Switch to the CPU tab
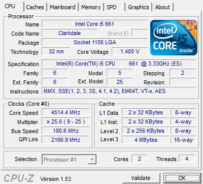This screenshot has width=203, height=184. [13, 7]
